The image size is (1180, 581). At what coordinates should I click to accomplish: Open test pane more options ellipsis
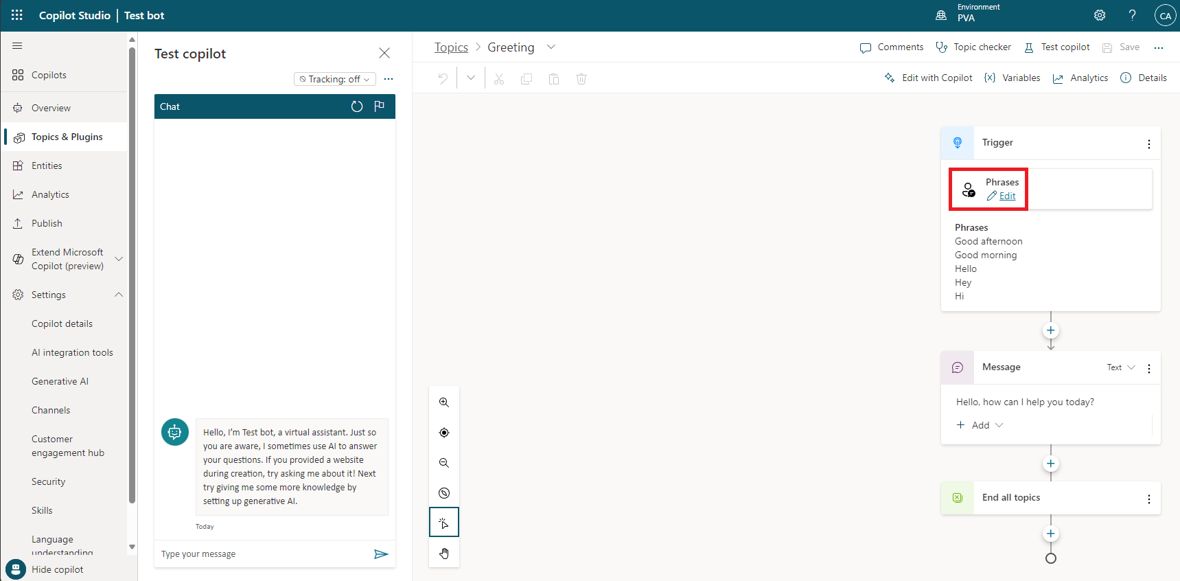[x=389, y=79]
